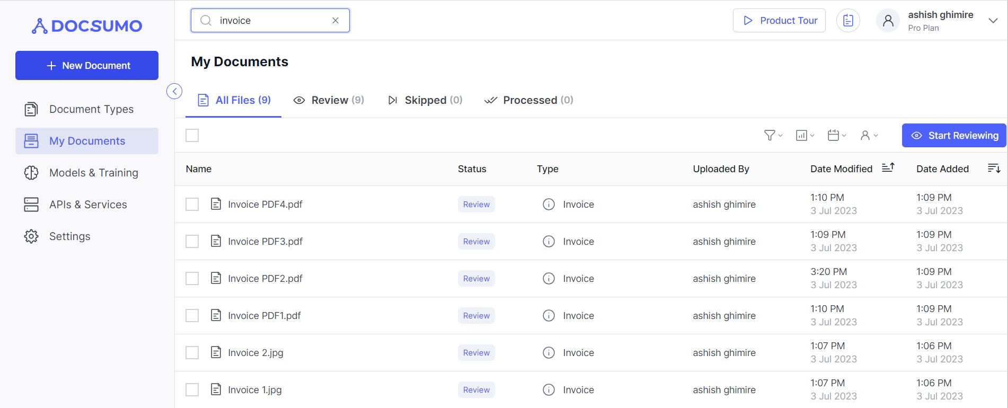Image resolution: width=1007 pixels, height=408 pixels.
Task: Check the select-all documents checkbox
Action: 192,136
